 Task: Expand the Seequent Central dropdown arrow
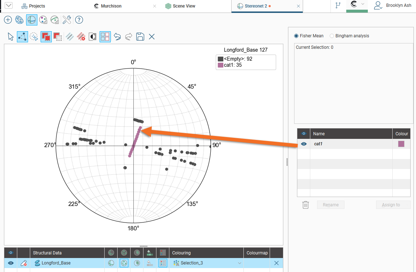click(363, 4)
